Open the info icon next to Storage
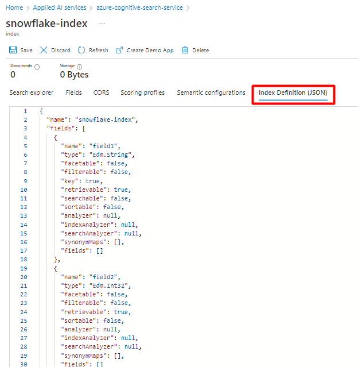Image resolution: width=358 pixels, height=367 pixels. [80, 67]
